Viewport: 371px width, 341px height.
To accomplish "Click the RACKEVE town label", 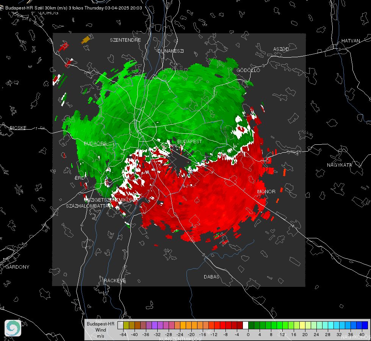I will [x=115, y=281].
